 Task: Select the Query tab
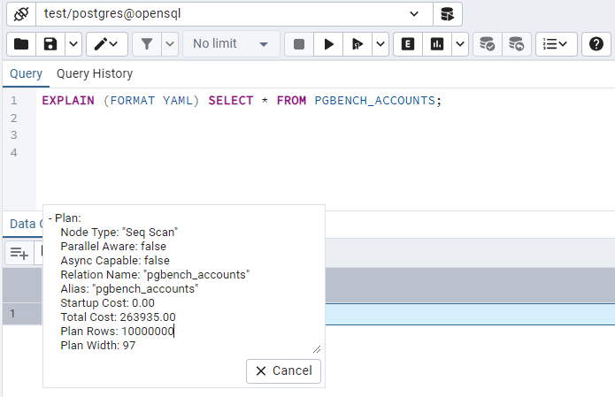[26, 73]
